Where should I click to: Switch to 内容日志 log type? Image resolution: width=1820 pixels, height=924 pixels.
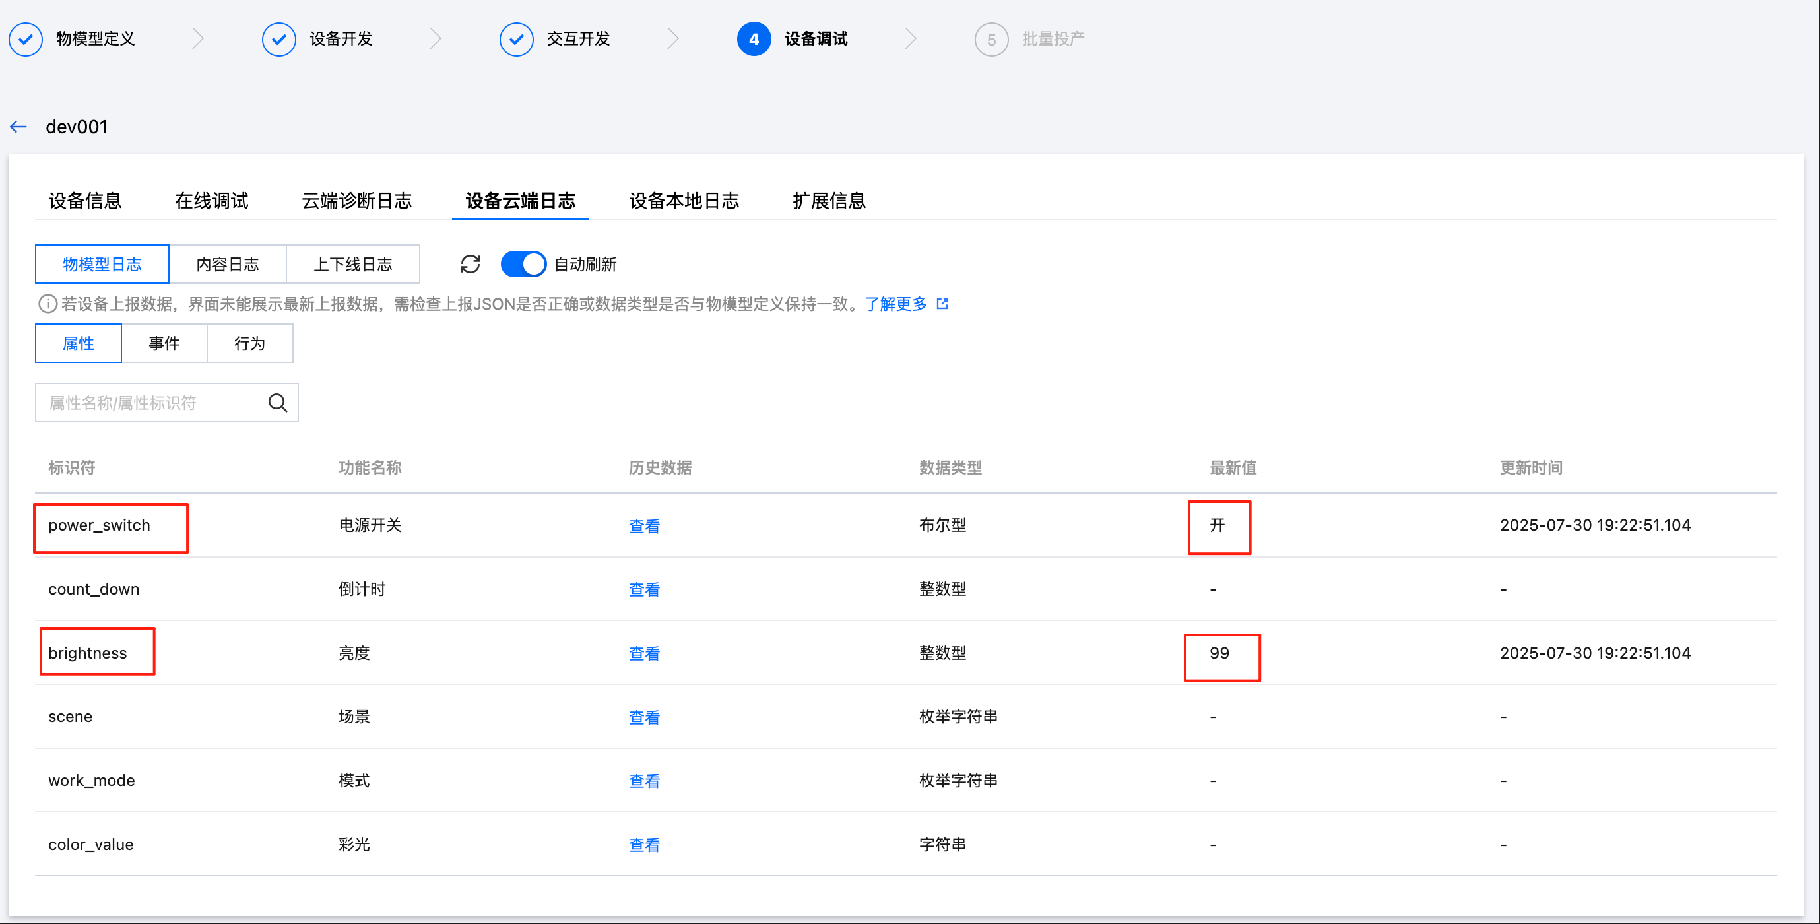point(228,264)
